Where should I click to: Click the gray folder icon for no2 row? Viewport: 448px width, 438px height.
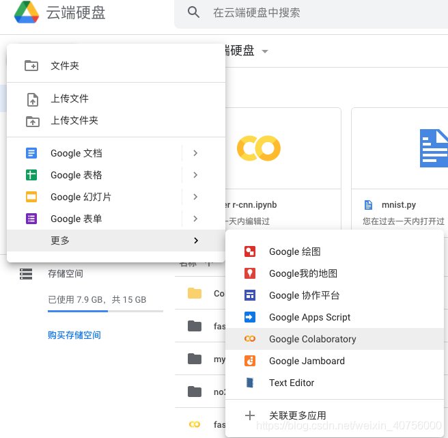[195, 392]
